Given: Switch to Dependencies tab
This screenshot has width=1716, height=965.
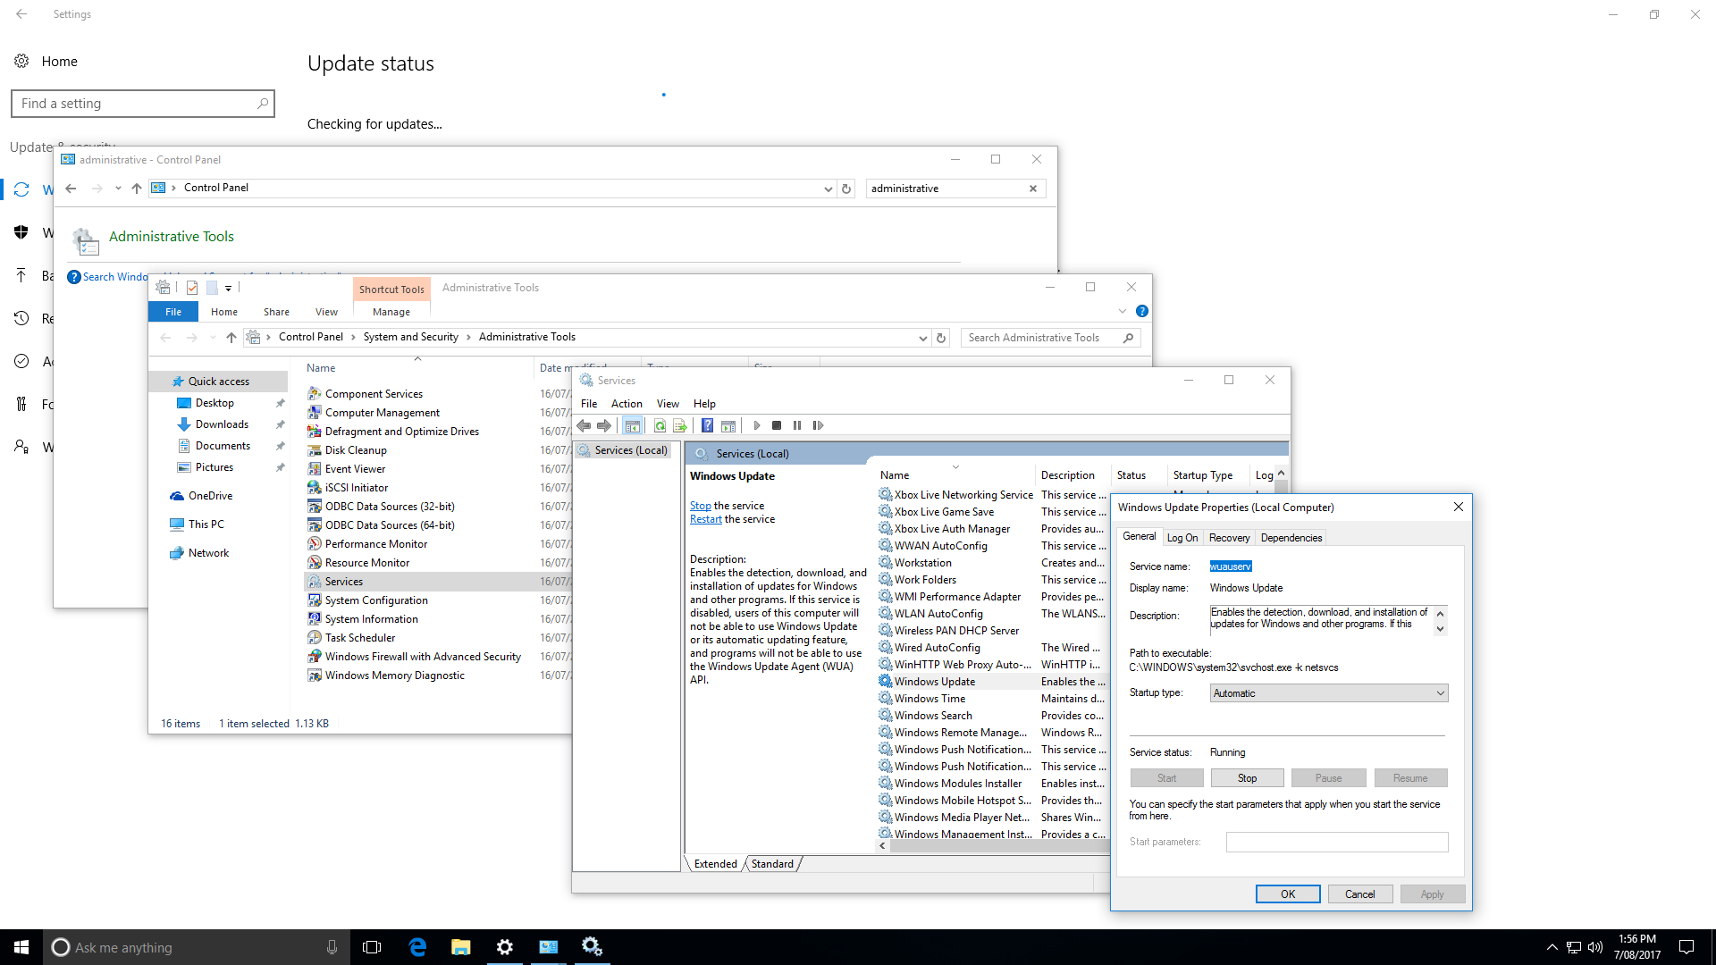Looking at the screenshot, I should click(x=1291, y=538).
